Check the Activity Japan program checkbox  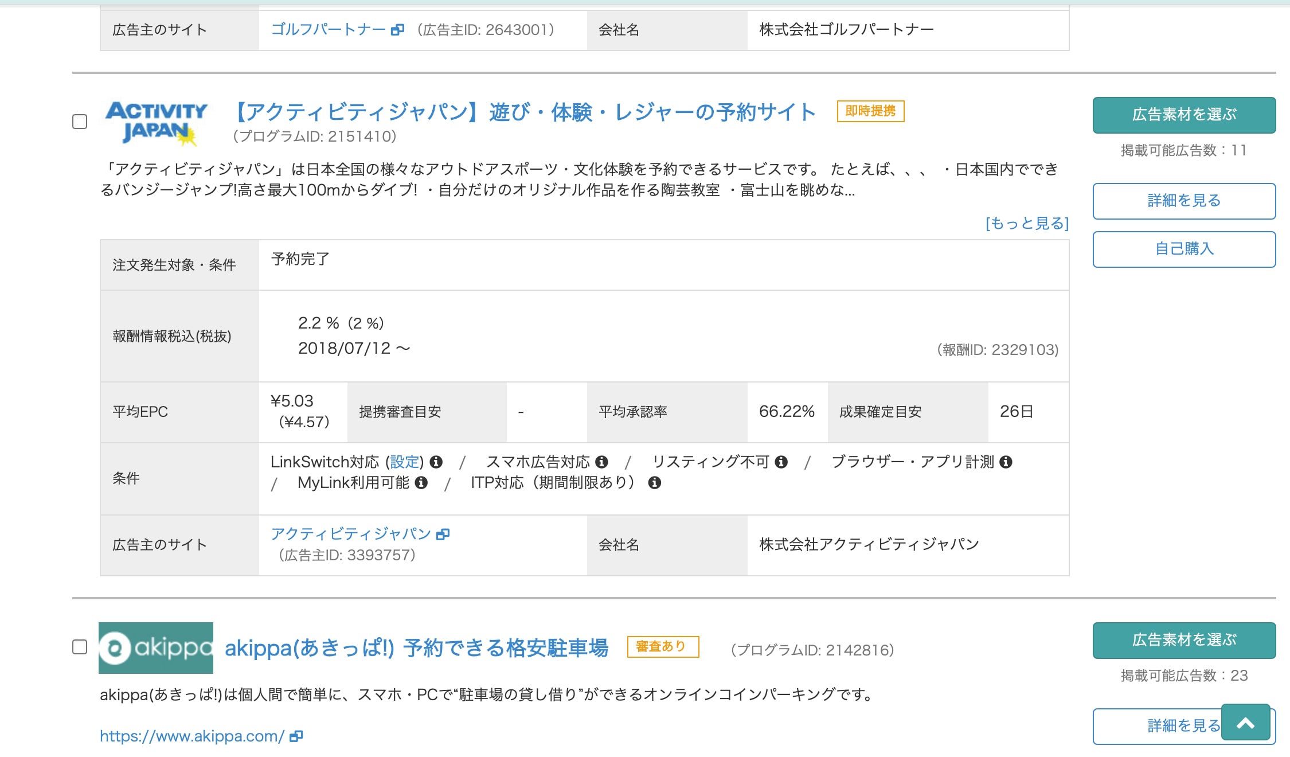(80, 122)
